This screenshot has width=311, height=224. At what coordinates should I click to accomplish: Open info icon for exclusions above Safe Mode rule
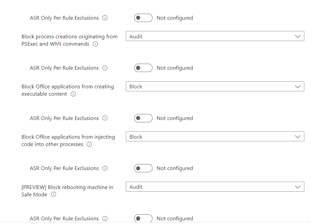click(x=105, y=168)
